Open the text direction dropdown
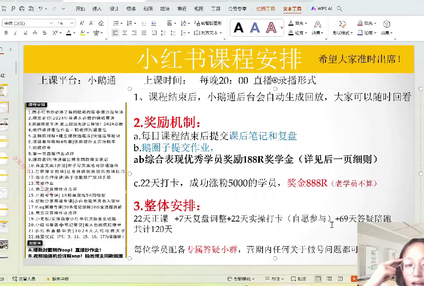This screenshot has width=424, height=286. coord(185,23)
